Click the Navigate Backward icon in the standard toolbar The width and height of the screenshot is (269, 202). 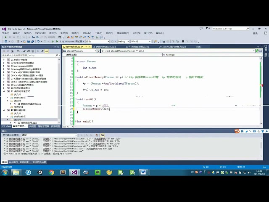click(x=6, y=41)
